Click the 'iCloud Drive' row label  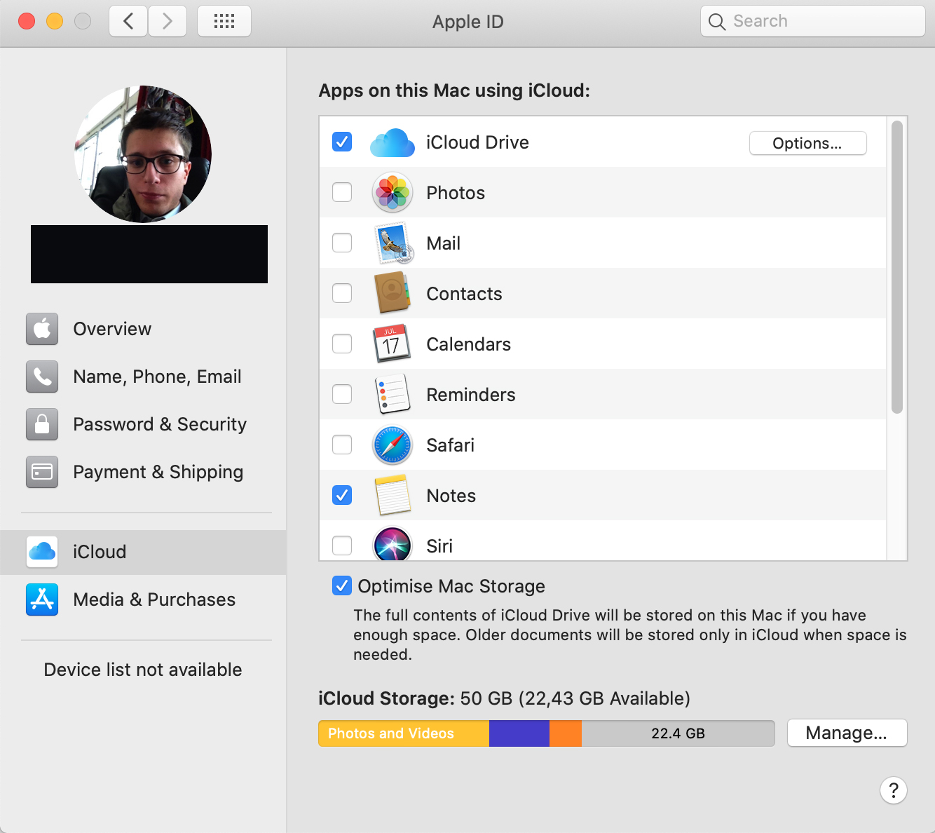coord(477,142)
